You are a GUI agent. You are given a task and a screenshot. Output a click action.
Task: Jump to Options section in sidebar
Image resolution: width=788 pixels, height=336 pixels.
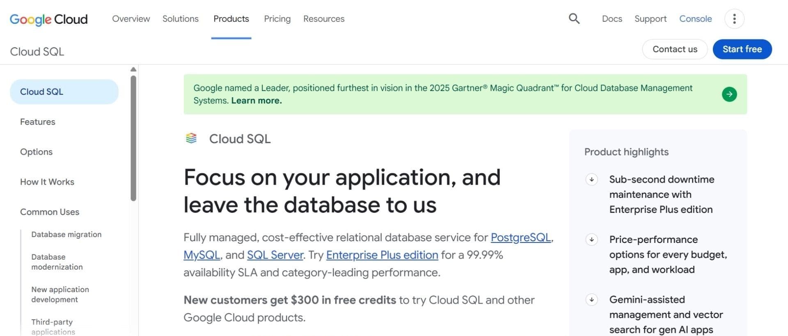click(x=36, y=152)
